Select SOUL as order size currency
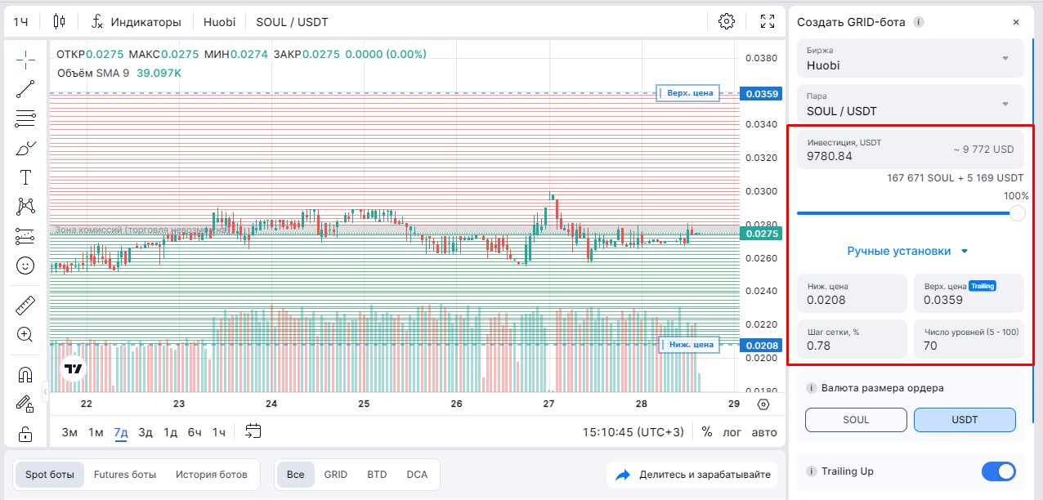1043x500 pixels. [x=856, y=420]
